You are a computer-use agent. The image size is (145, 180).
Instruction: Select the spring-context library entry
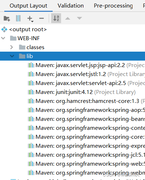pyautogui.click(x=90, y=128)
